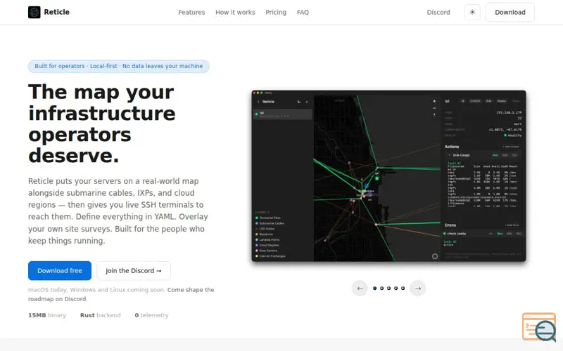Select the fourth carousel dot

click(396, 289)
